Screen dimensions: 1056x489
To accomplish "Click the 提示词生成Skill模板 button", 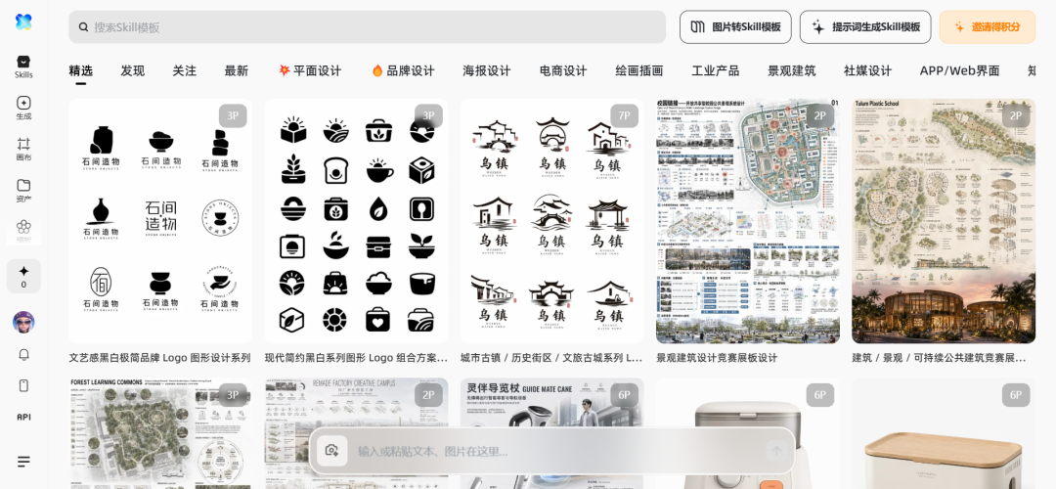I will 865,27.
